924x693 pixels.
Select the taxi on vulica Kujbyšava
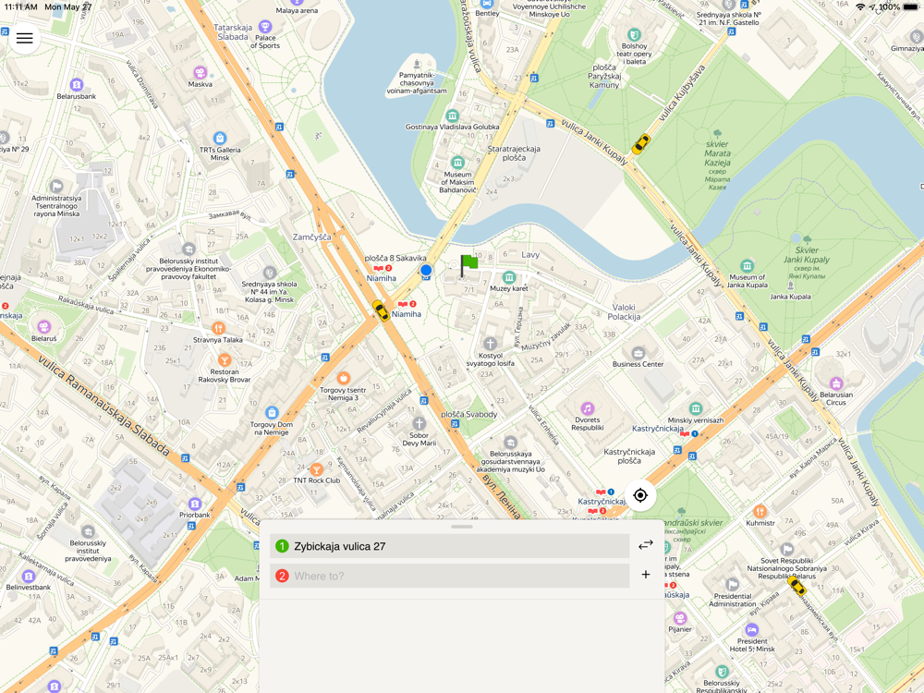[x=641, y=144]
